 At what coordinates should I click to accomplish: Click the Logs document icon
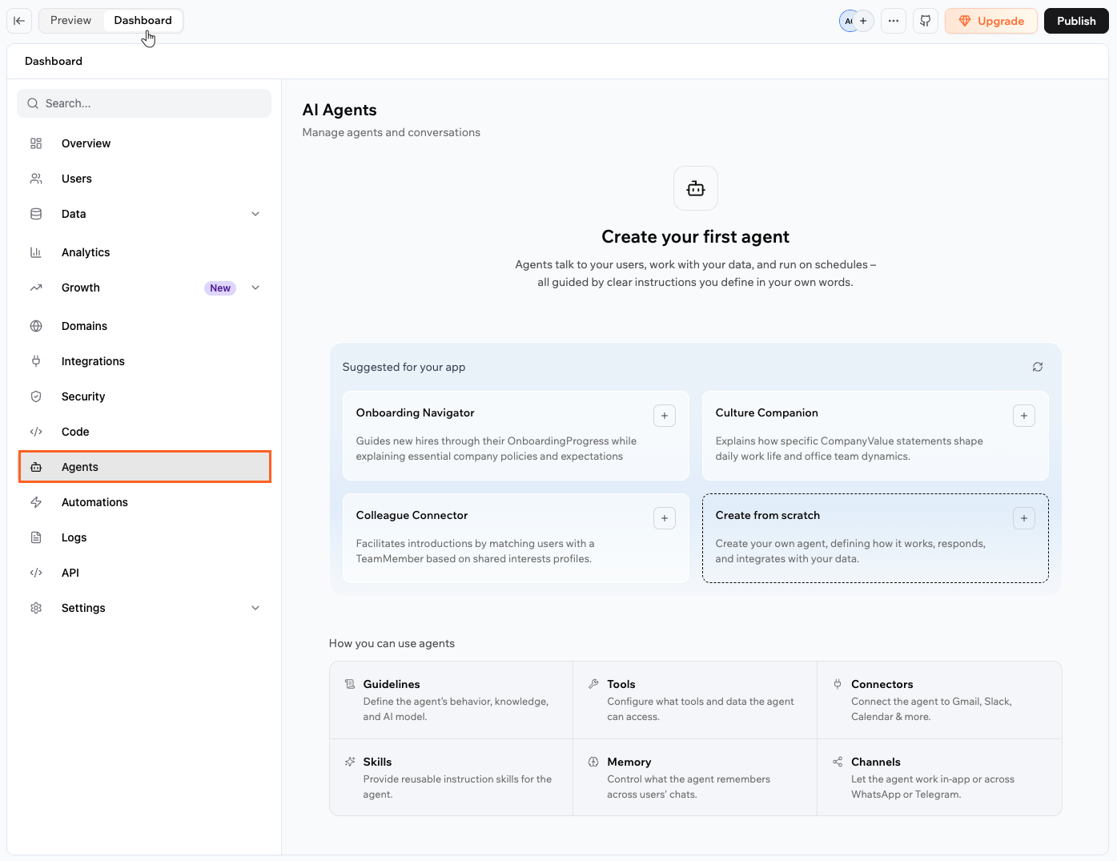pyautogui.click(x=36, y=537)
